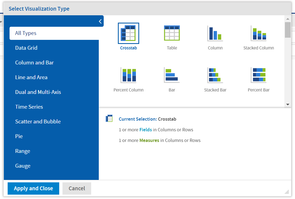Open the Fields link in Current Selection
The image size is (295, 199).
[x=145, y=129]
